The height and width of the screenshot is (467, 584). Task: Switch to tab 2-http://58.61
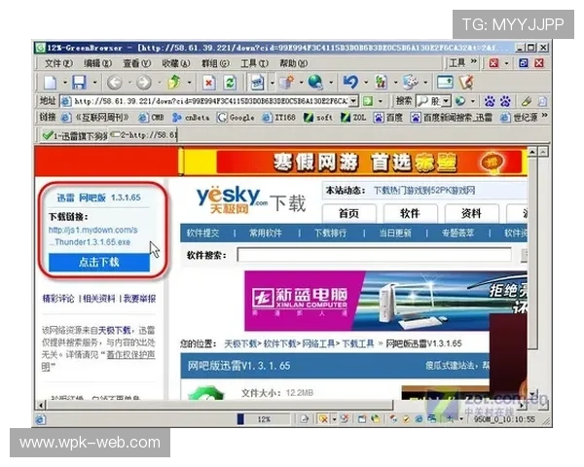144,135
